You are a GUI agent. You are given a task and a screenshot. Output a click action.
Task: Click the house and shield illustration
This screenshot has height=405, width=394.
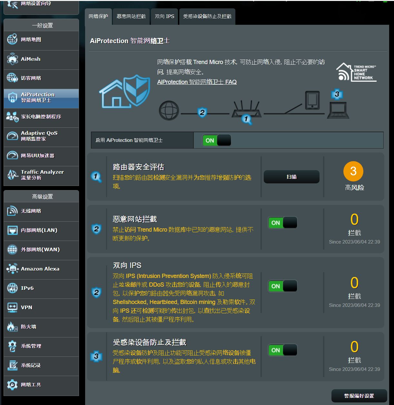(x=124, y=91)
